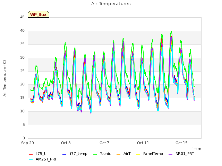This screenshot has height=166, width=222.
Task: Toggle the AM25T_PRT legend entry
Action: point(43,159)
